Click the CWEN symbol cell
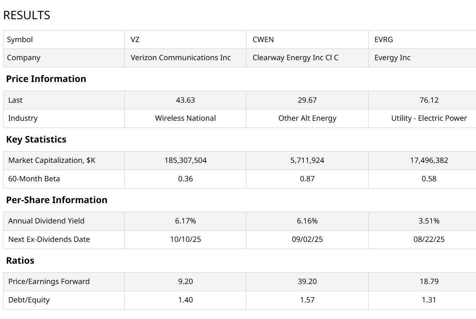 [261, 39]
